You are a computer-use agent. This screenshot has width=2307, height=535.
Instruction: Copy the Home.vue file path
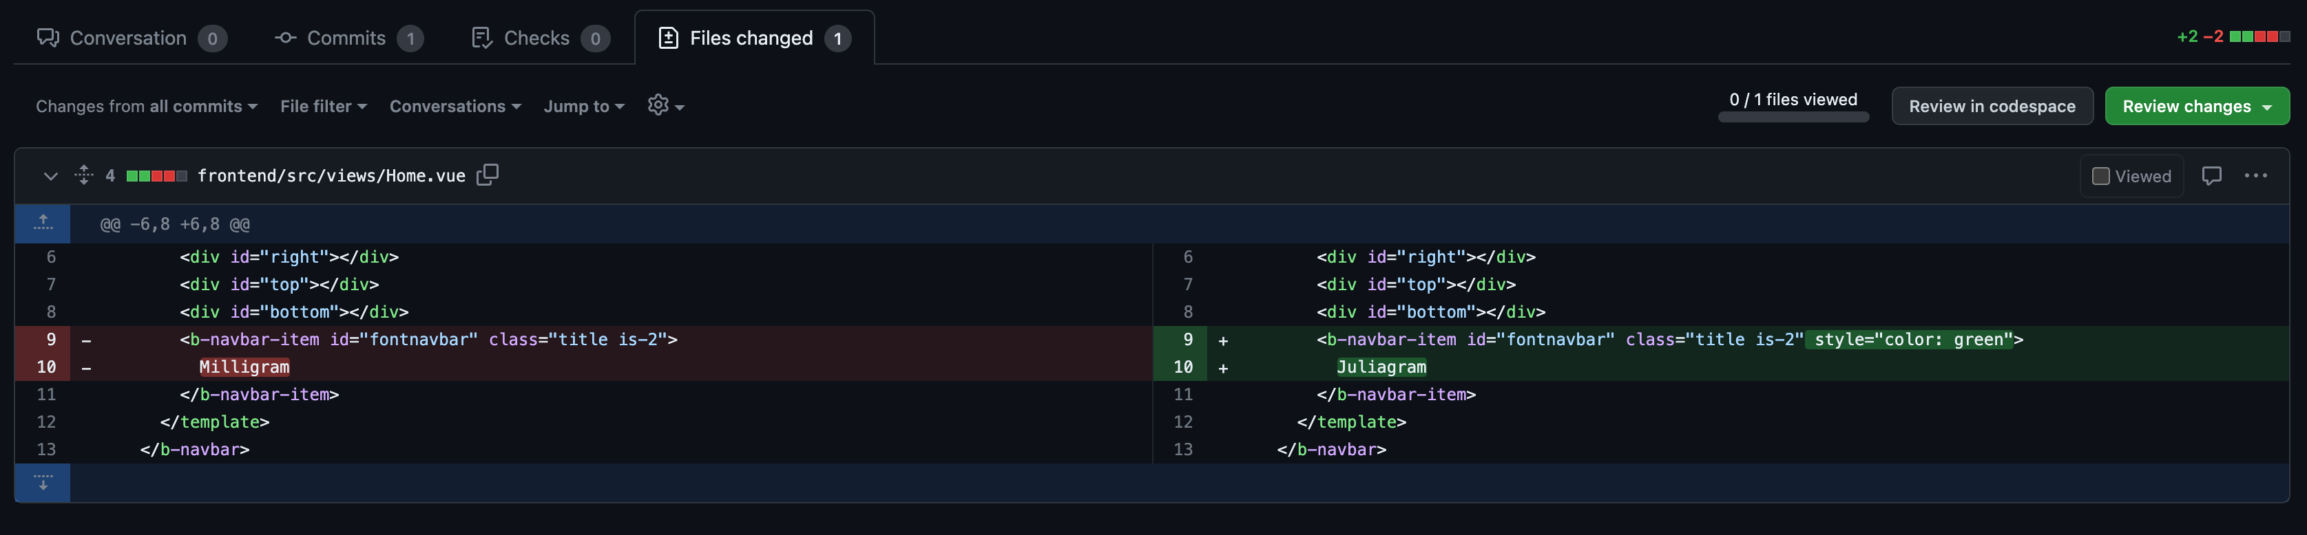tap(487, 175)
